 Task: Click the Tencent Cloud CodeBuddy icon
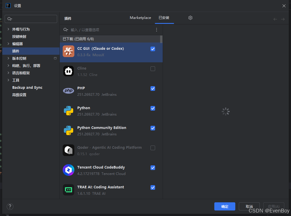coord(69,170)
